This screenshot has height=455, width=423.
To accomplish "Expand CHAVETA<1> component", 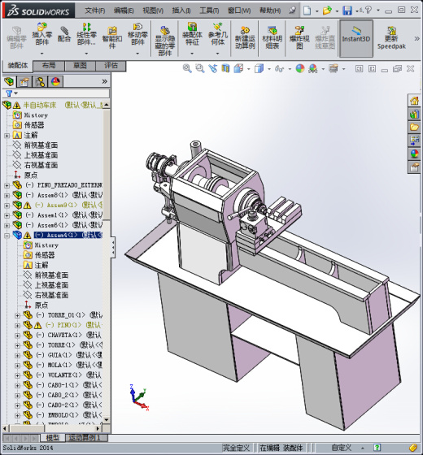I will 17,336.
